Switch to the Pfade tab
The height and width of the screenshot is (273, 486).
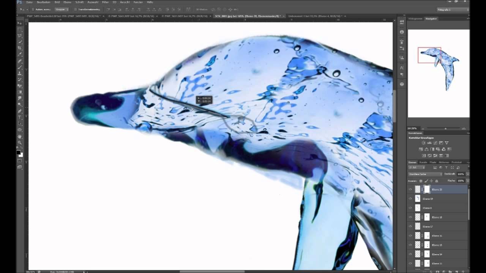coord(433,162)
